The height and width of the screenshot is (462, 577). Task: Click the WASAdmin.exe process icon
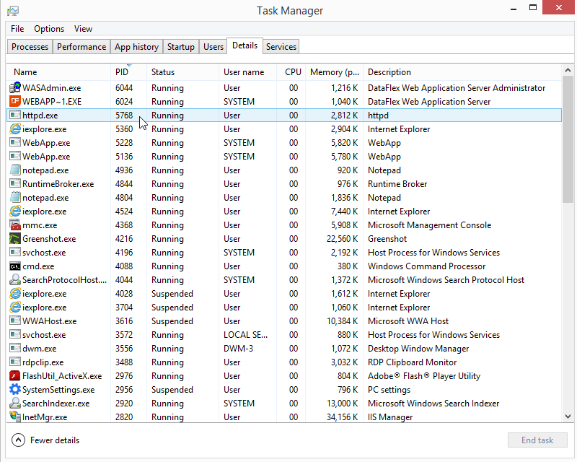click(x=14, y=87)
